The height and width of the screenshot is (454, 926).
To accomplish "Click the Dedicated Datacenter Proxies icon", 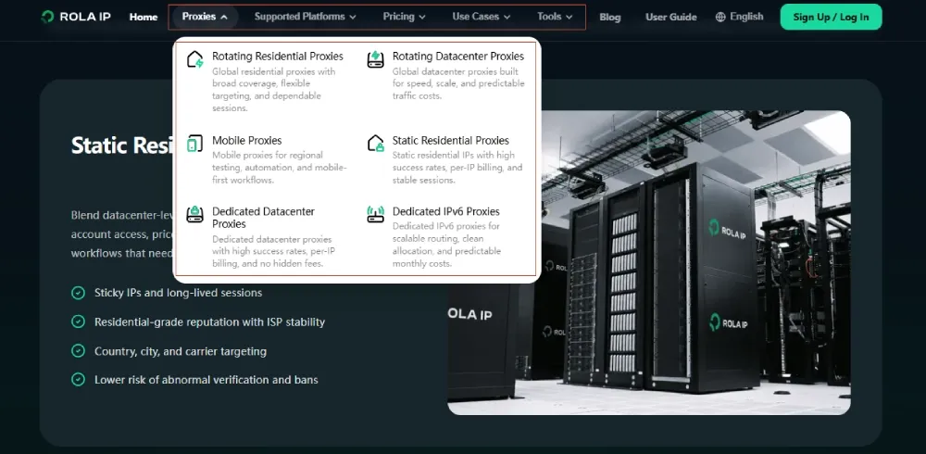I will pyautogui.click(x=194, y=214).
